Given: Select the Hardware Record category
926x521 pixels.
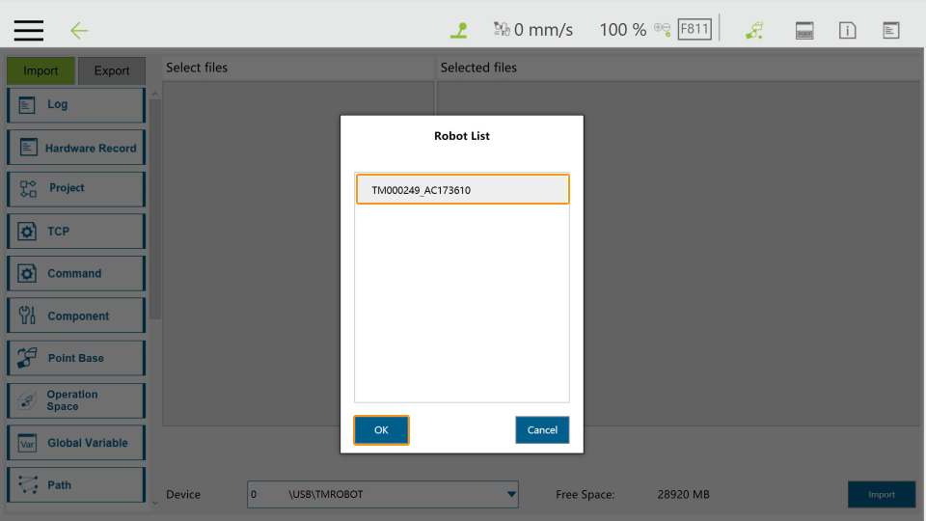Looking at the screenshot, I should pyautogui.click(x=76, y=147).
